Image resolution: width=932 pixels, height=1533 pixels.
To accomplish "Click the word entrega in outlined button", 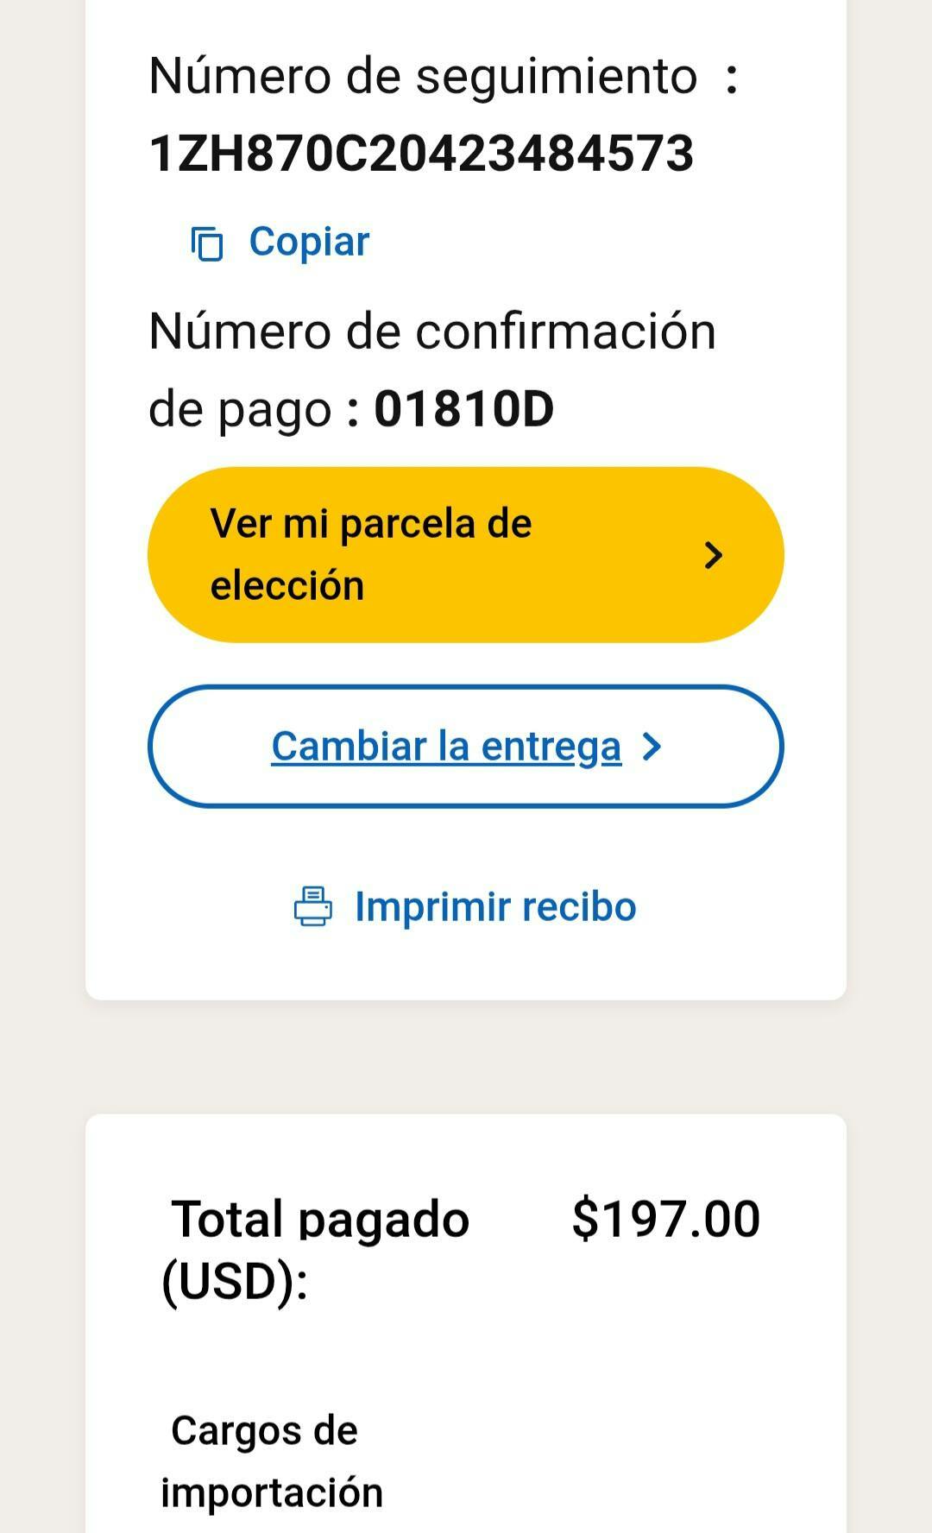I will tap(551, 747).
